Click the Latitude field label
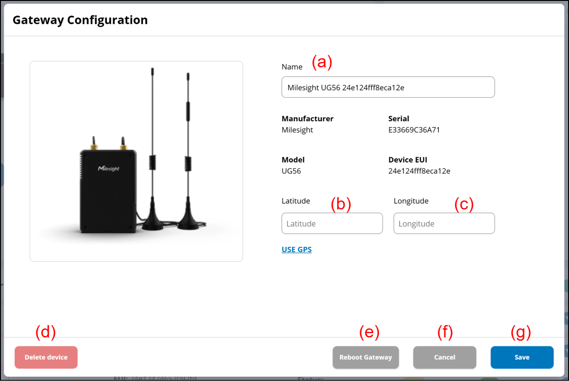Viewport: 569px width, 381px height. click(x=296, y=201)
